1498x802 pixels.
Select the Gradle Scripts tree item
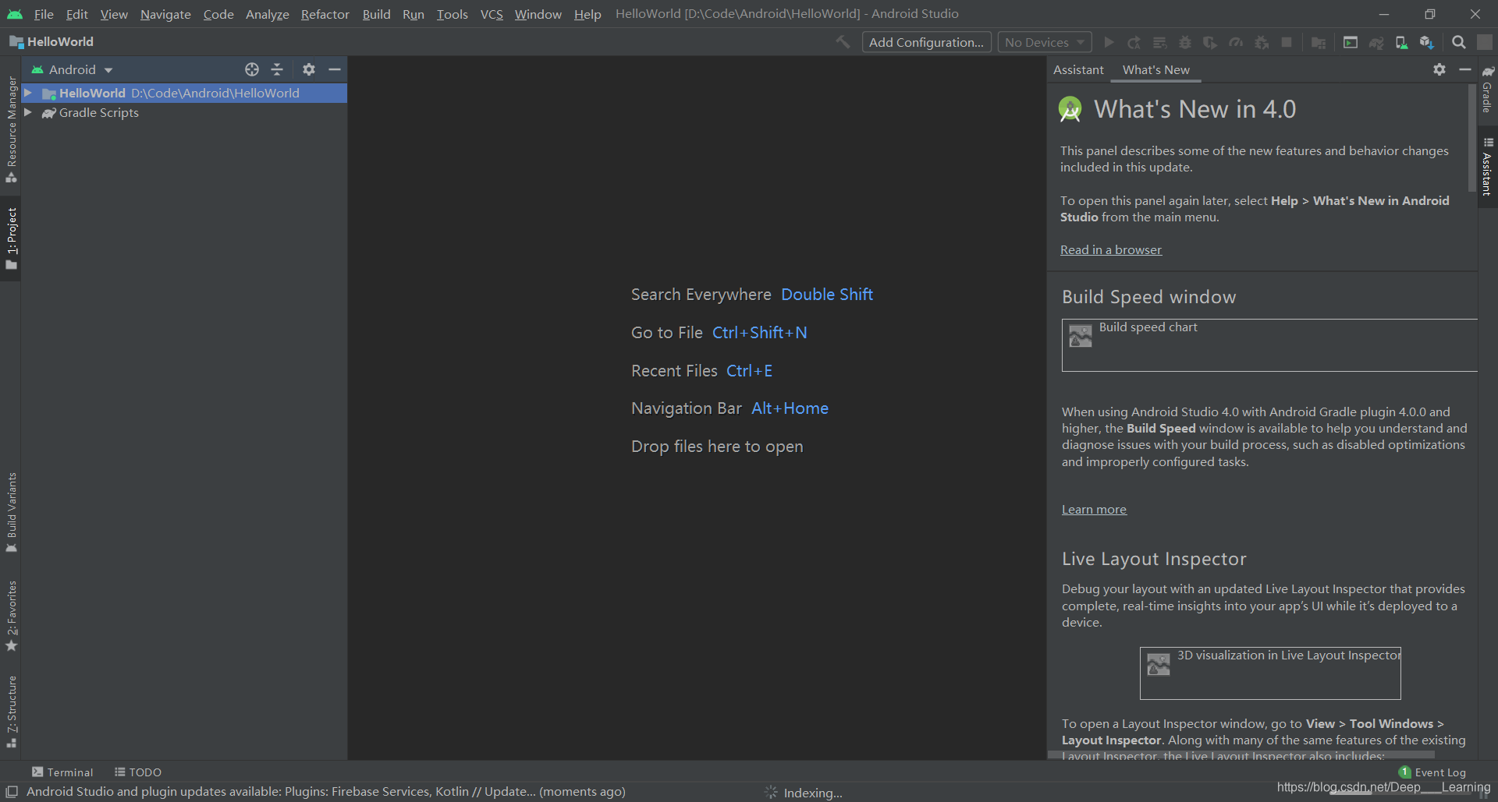98,112
